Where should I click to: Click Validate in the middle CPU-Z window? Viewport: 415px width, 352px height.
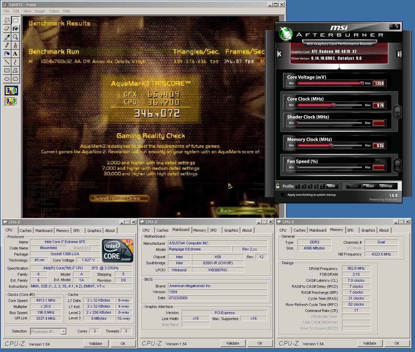pos(233,343)
